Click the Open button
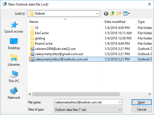 coord(142,102)
